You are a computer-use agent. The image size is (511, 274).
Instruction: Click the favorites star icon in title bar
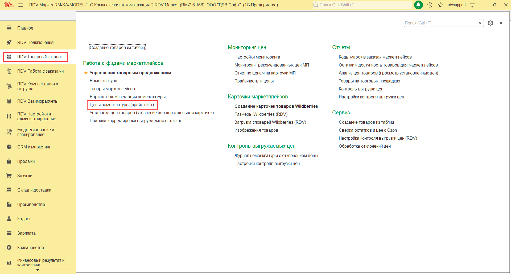click(x=441, y=5)
